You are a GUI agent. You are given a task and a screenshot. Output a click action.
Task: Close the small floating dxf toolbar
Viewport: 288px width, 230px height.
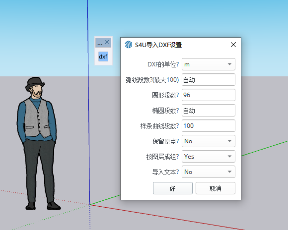click(107, 42)
